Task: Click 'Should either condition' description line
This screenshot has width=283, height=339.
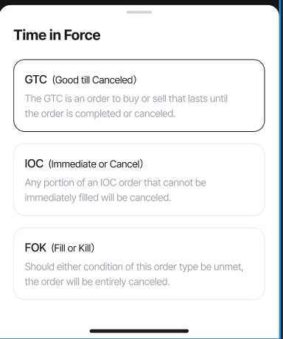Action: [134, 267]
